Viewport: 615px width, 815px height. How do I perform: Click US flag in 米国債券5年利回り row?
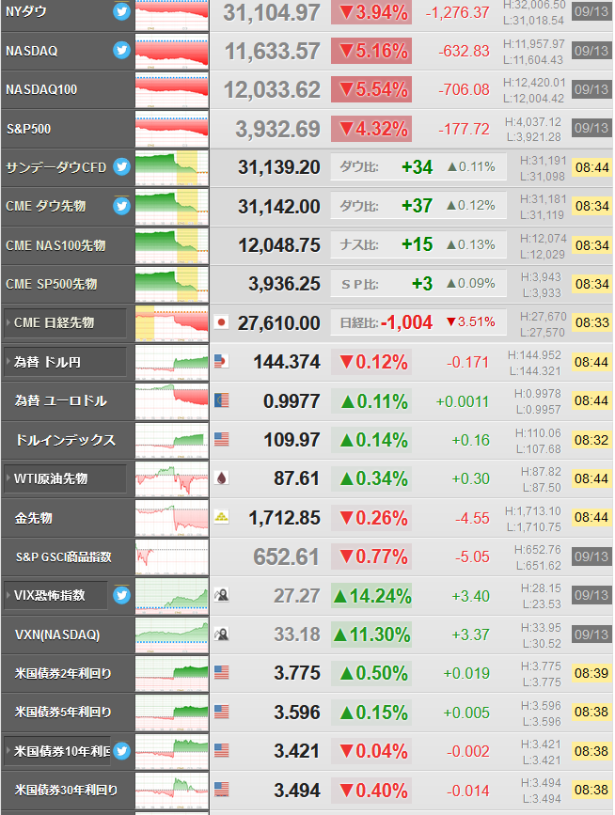tap(222, 712)
